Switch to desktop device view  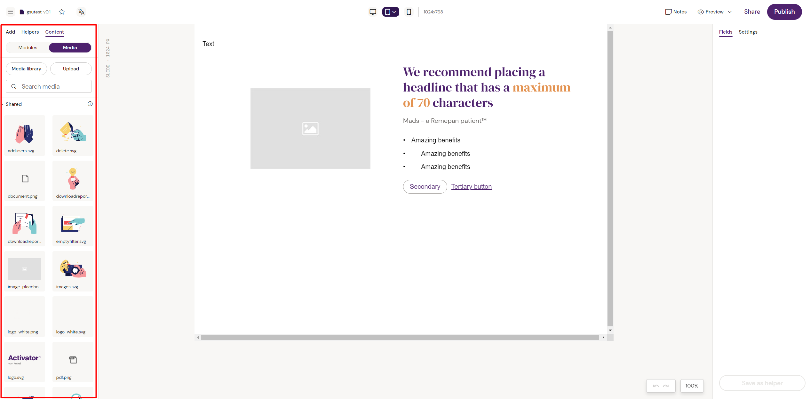[x=373, y=12]
